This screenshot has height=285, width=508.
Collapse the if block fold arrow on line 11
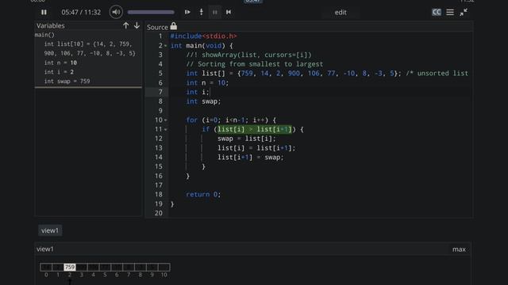coord(166,130)
